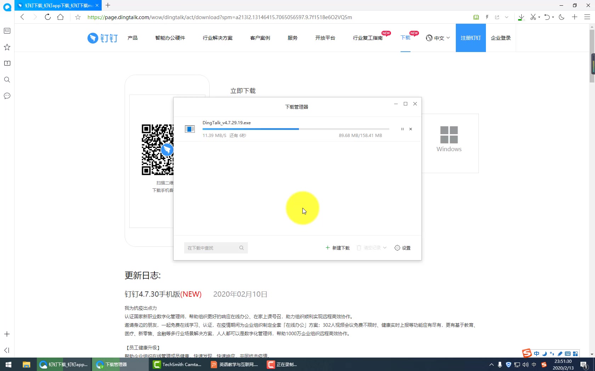
Task: Open the 智能办公硬件 menu item
Action: 170,38
